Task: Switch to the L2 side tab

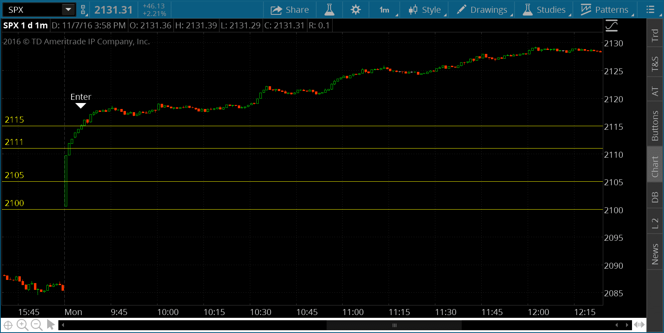Action: pyautogui.click(x=655, y=223)
